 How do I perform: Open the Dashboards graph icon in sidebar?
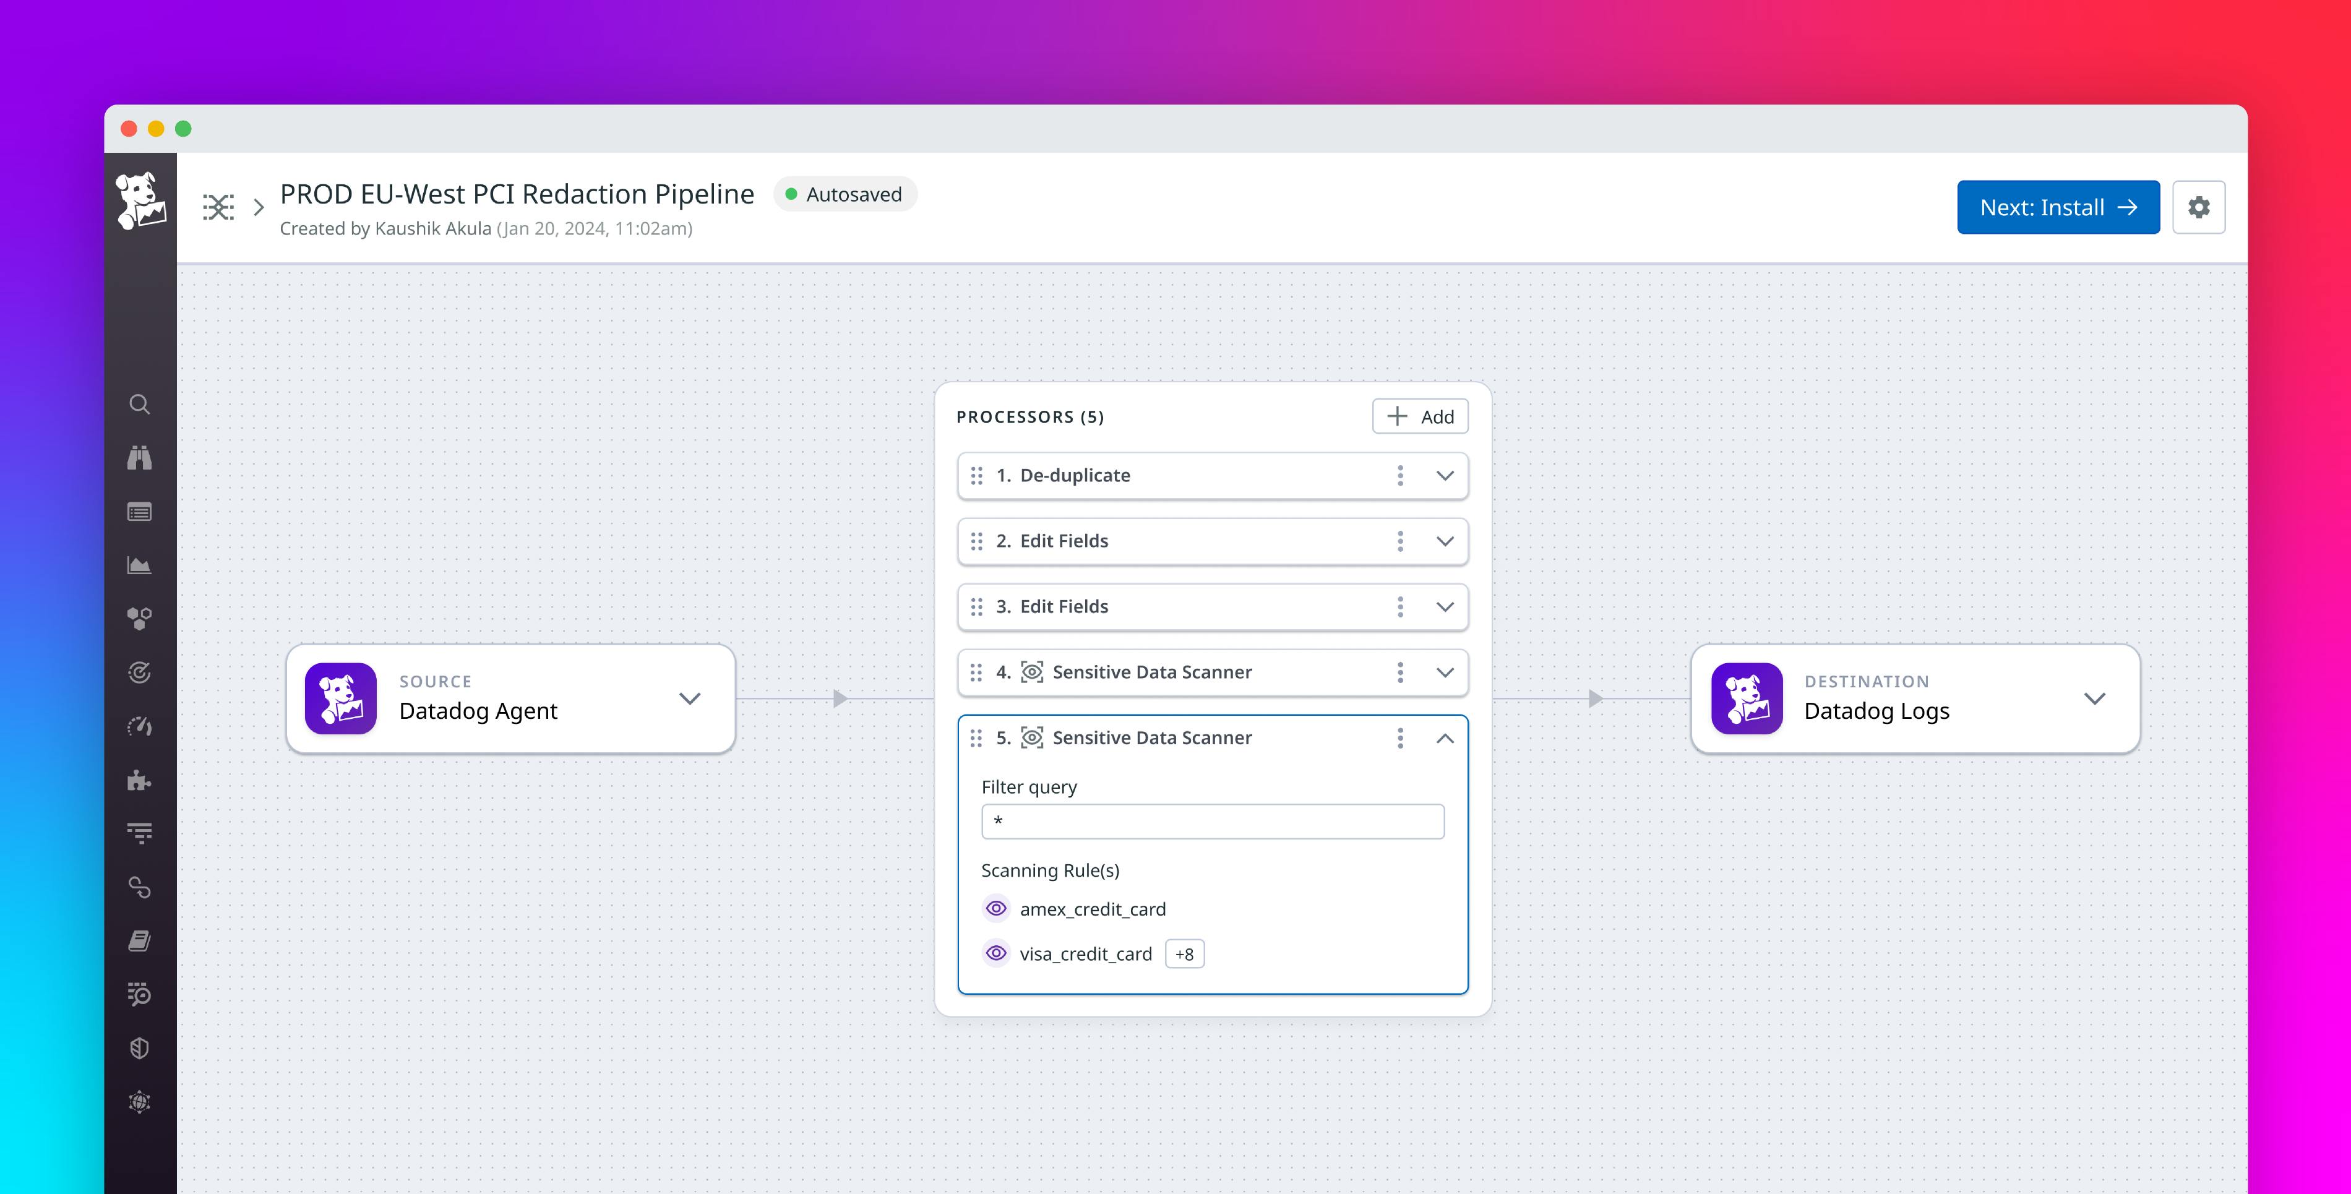coord(140,565)
